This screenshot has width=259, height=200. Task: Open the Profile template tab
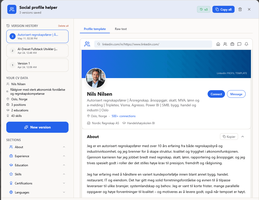point(95,29)
